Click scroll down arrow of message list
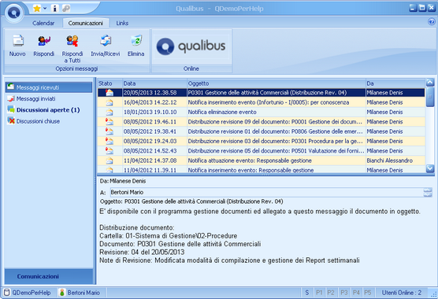Screen dimensions: 438x299 tap(430, 168)
